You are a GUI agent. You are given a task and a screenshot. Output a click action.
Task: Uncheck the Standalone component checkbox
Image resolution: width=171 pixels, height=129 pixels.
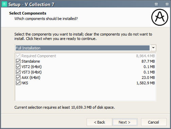[18, 61]
